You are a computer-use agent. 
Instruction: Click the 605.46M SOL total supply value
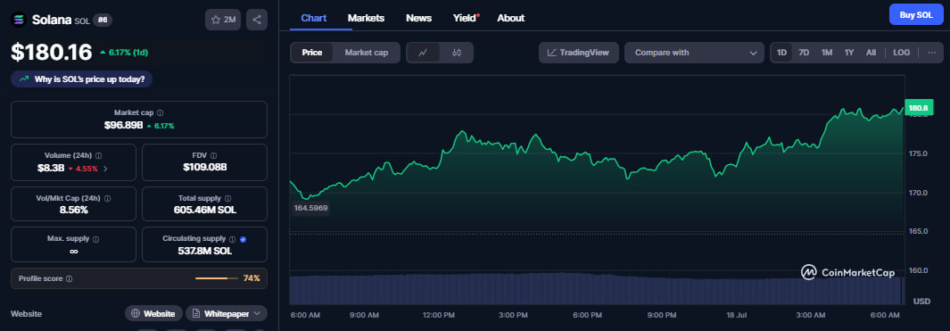coord(205,211)
